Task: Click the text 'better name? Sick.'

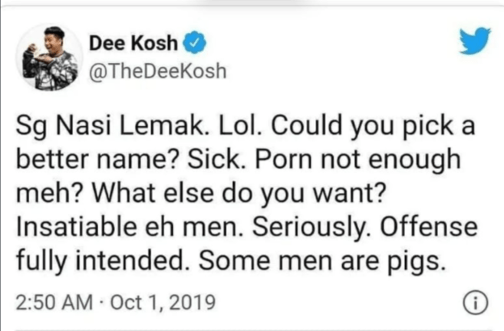Action: click(x=130, y=159)
